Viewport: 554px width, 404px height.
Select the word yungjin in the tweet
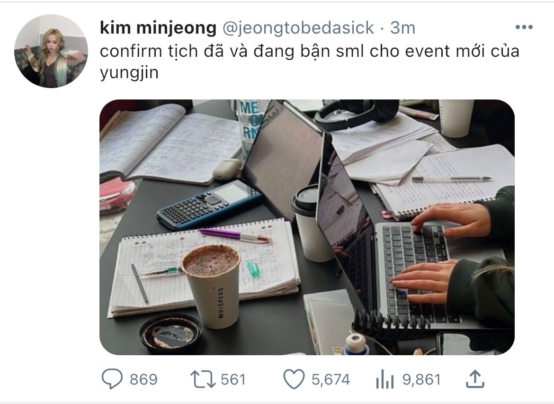(x=129, y=73)
